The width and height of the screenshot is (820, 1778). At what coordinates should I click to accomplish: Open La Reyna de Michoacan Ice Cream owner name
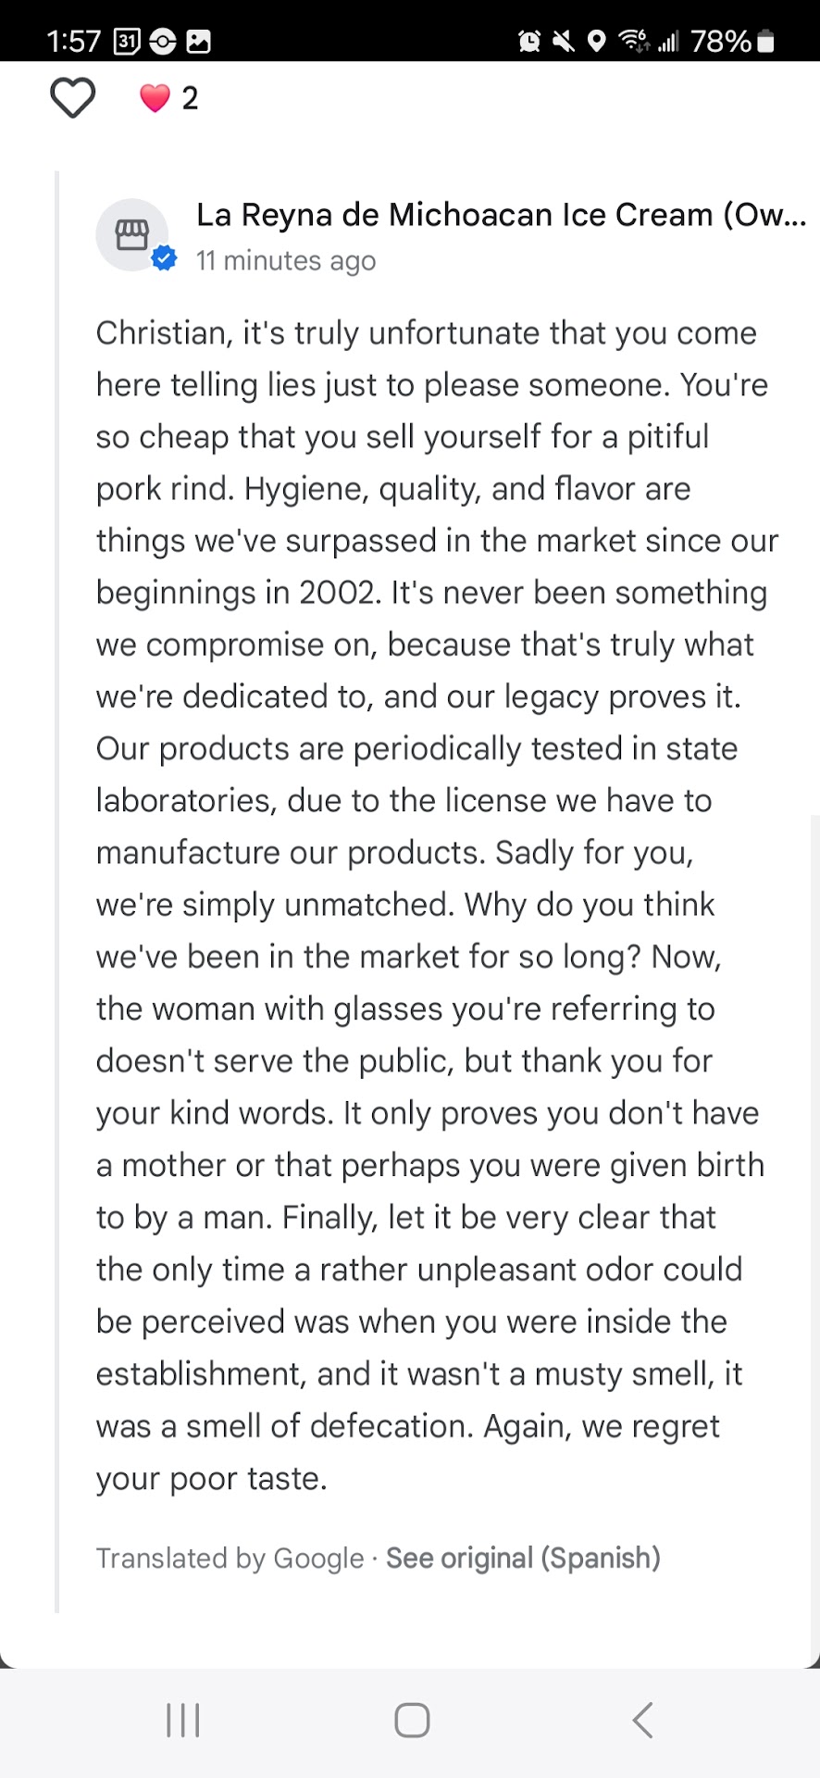[501, 215]
